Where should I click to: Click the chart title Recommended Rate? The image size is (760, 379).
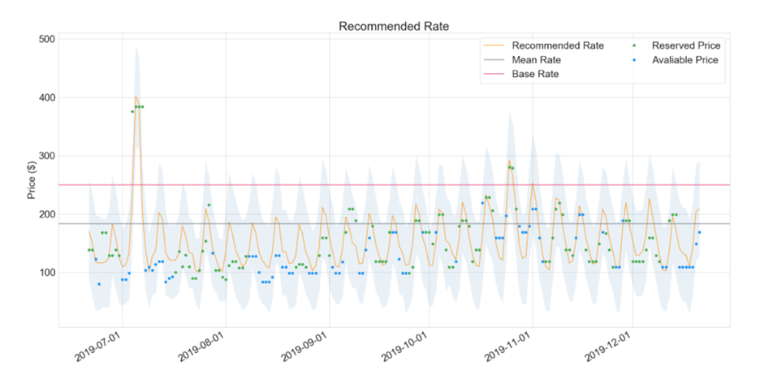click(x=393, y=27)
